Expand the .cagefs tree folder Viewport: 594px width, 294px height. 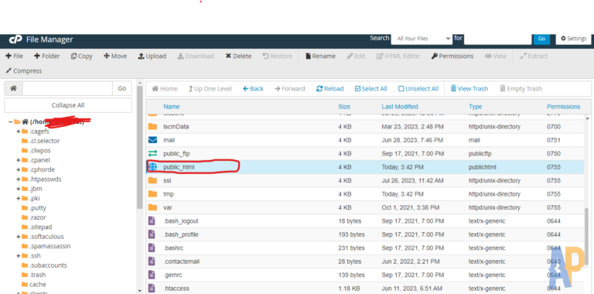19,132
